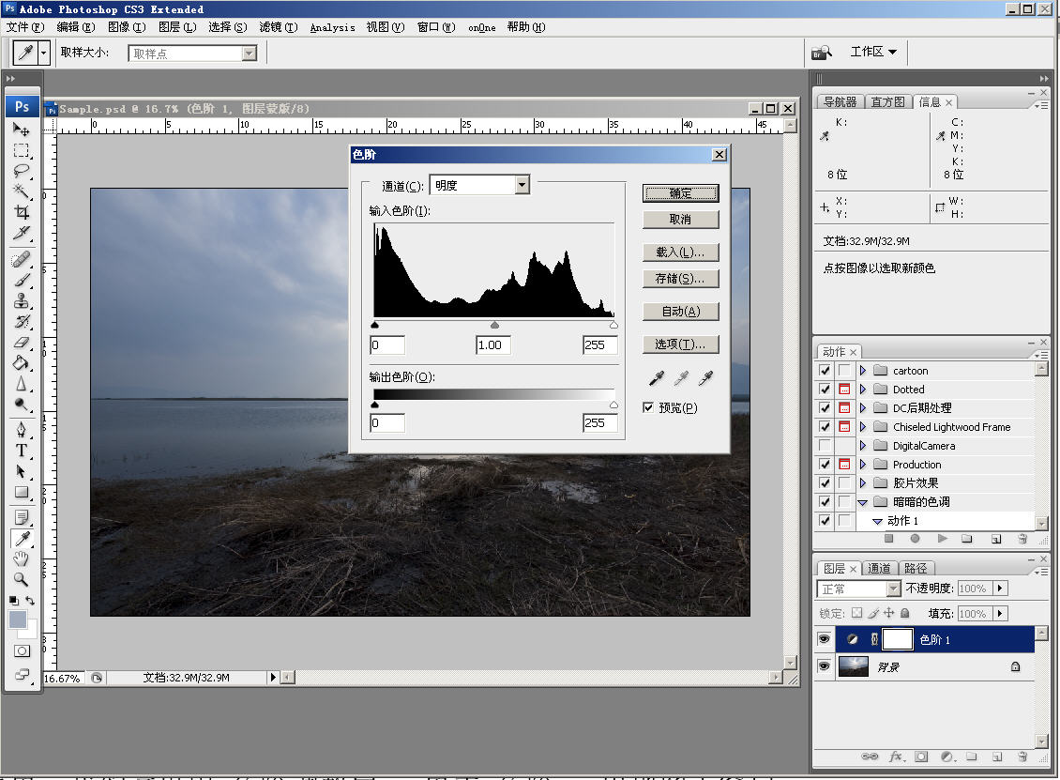Select the Pen tool
The height and width of the screenshot is (780, 1060).
point(21,430)
